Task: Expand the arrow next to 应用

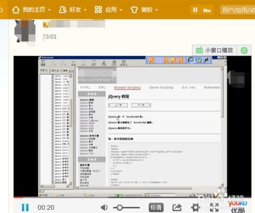Action: [121, 10]
